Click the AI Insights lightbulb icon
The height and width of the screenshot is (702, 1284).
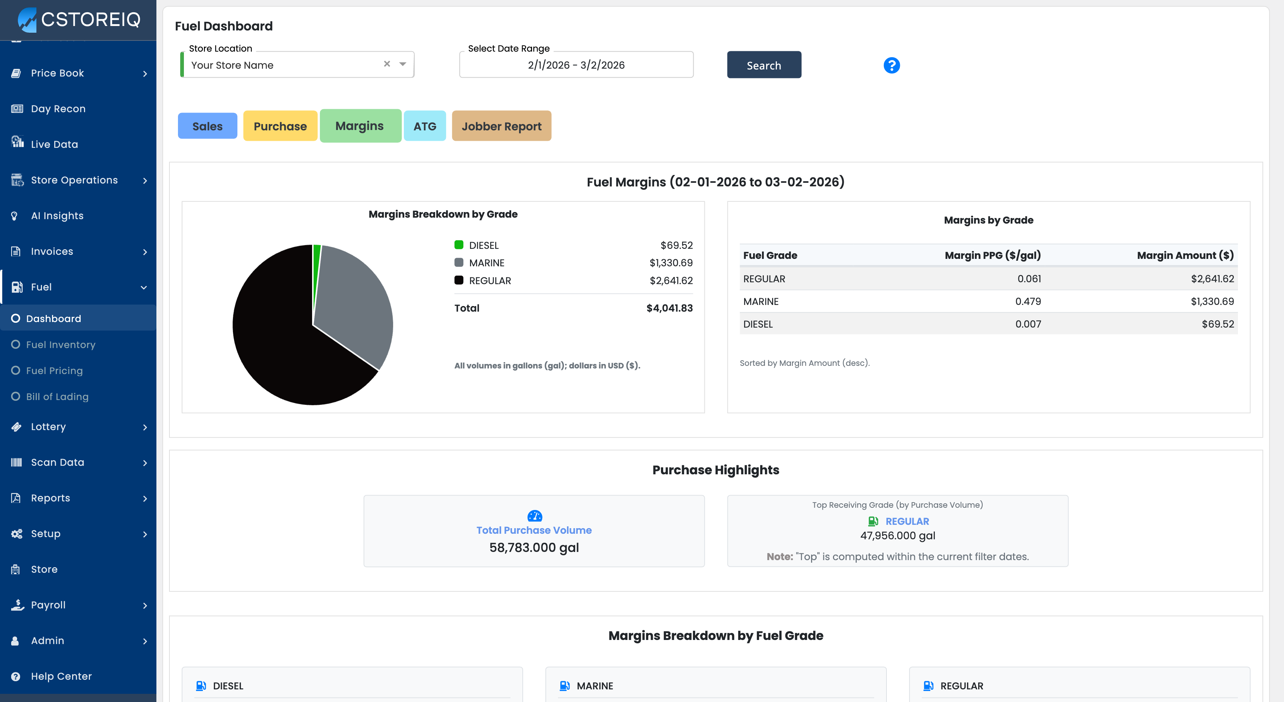15,216
